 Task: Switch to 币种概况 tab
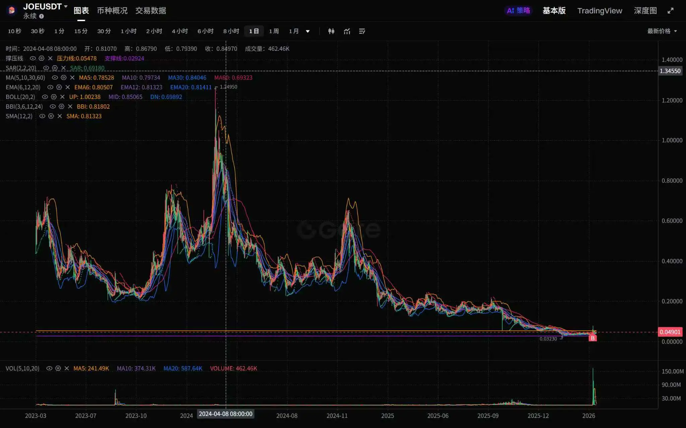[112, 11]
